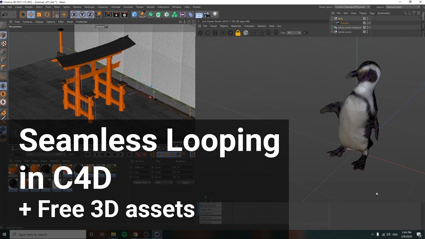The image size is (425, 239).
Task: Open Materials menu in Live Viewer
Action: pyautogui.click(x=236, y=26)
